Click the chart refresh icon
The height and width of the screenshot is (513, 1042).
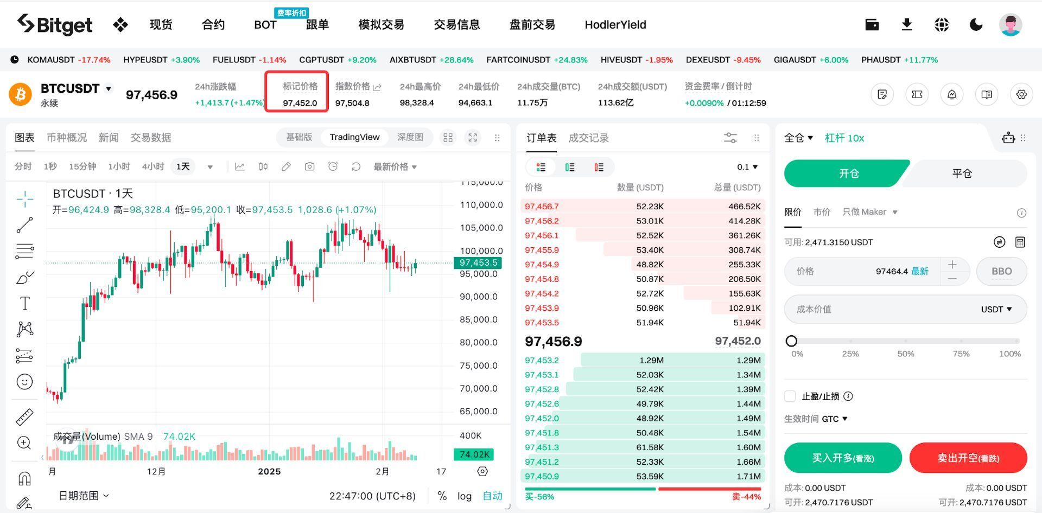pos(356,166)
